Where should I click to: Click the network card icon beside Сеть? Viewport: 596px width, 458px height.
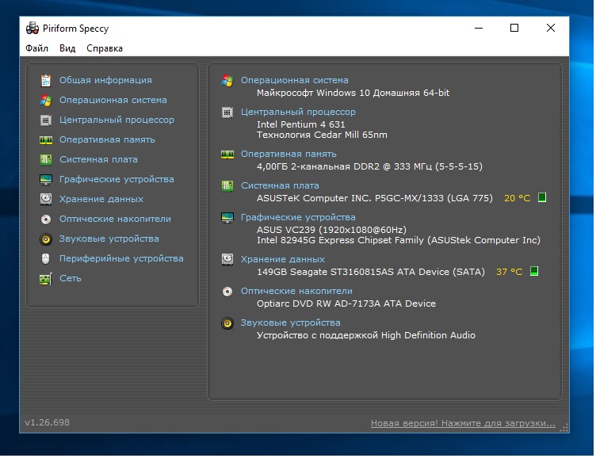(46, 279)
